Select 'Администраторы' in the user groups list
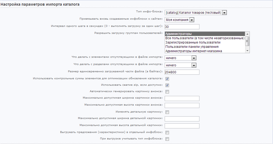The width and height of the screenshot is (273, 144). click(x=205, y=34)
